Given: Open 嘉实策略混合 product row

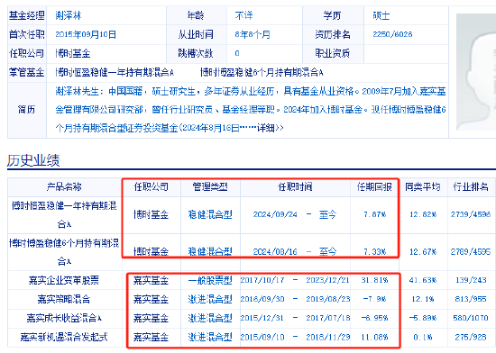Looking at the screenshot, I should (64, 299).
